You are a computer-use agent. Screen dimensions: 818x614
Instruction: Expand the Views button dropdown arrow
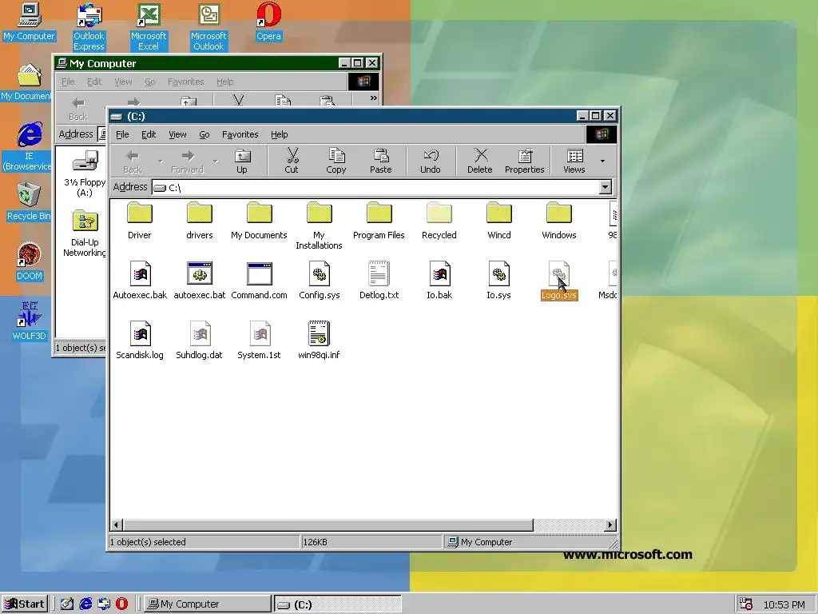pyautogui.click(x=602, y=161)
